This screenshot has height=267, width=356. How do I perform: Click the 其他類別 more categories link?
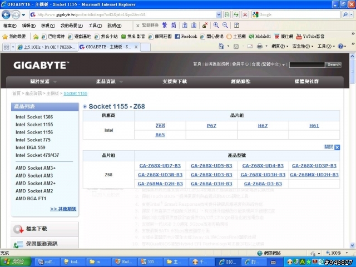63,209
